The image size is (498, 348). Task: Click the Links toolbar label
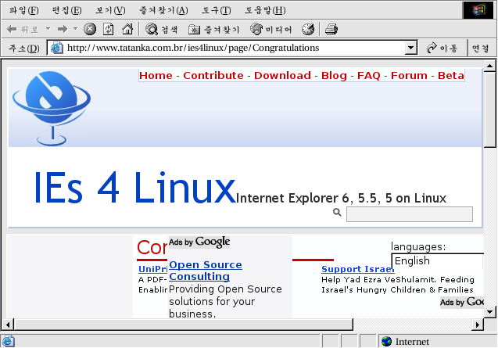tap(481, 48)
